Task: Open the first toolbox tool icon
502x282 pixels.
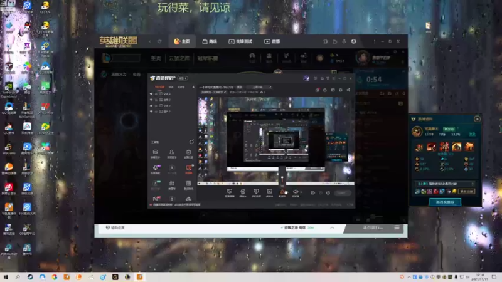Action: 155,154
